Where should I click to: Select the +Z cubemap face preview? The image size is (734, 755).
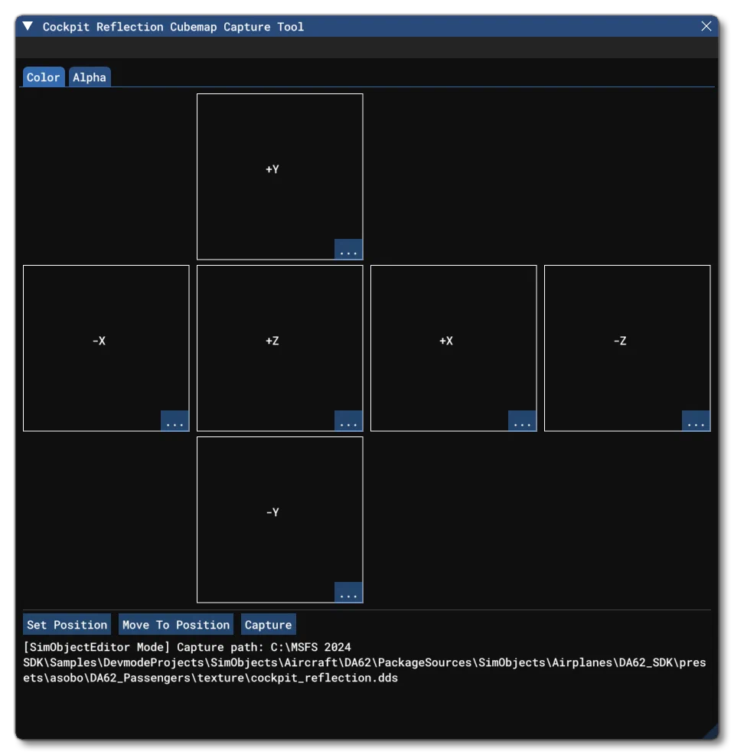[x=279, y=348]
